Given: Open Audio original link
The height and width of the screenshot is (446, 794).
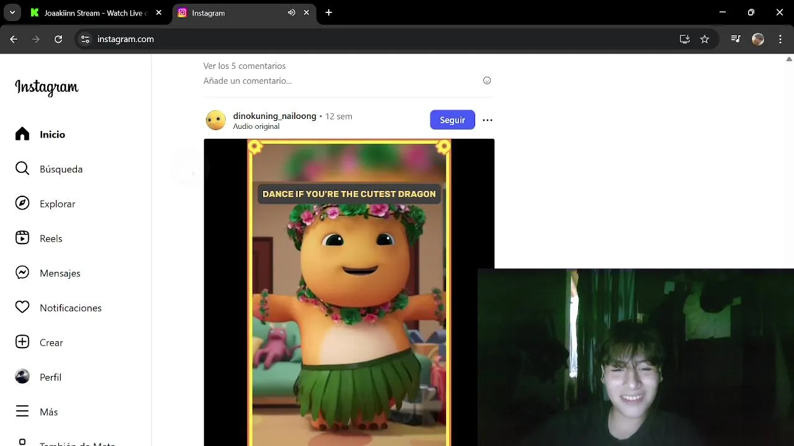Looking at the screenshot, I should 256,126.
